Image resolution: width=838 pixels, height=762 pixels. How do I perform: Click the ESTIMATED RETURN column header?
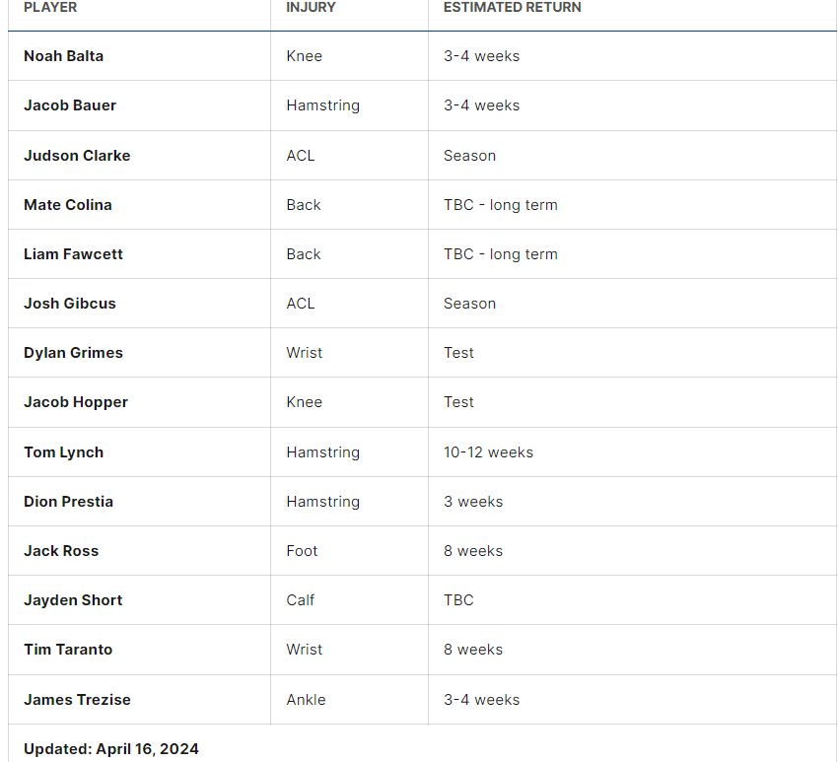point(512,8)
